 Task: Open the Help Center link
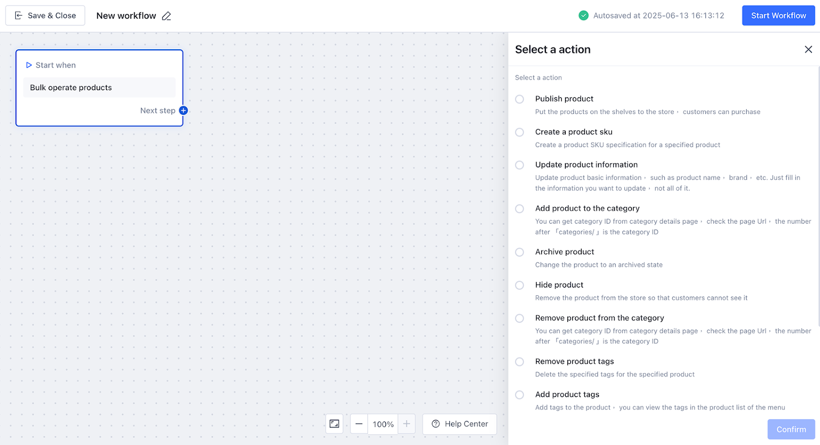click(x=460, y=424)
